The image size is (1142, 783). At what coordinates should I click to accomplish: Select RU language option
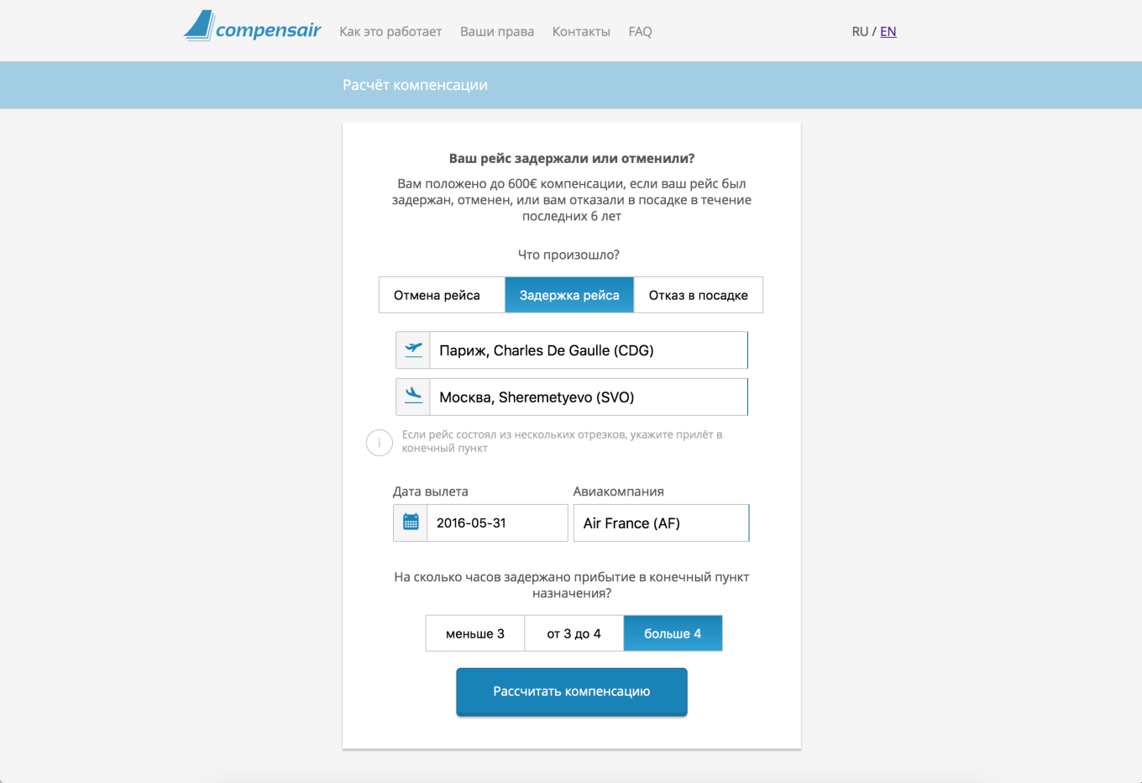tap(860, 31)
